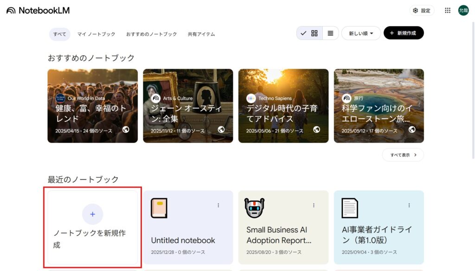Switch to grid view layout
The height and width of the screenshot is (271, 475).
314,33
